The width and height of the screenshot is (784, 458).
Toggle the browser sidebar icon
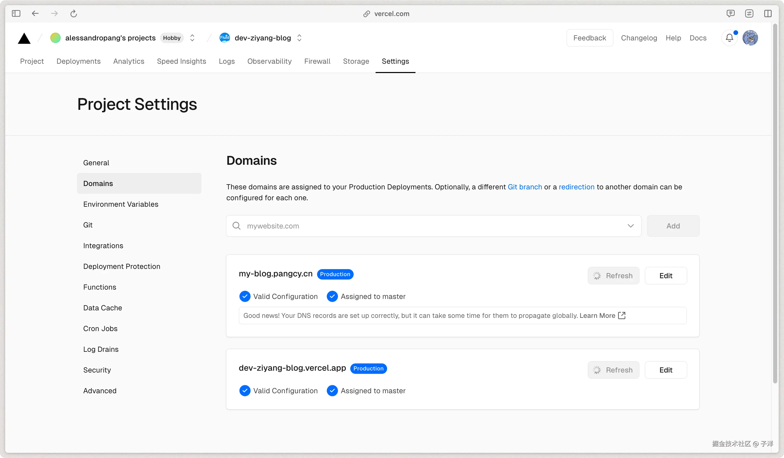click(x=16, y=13)
